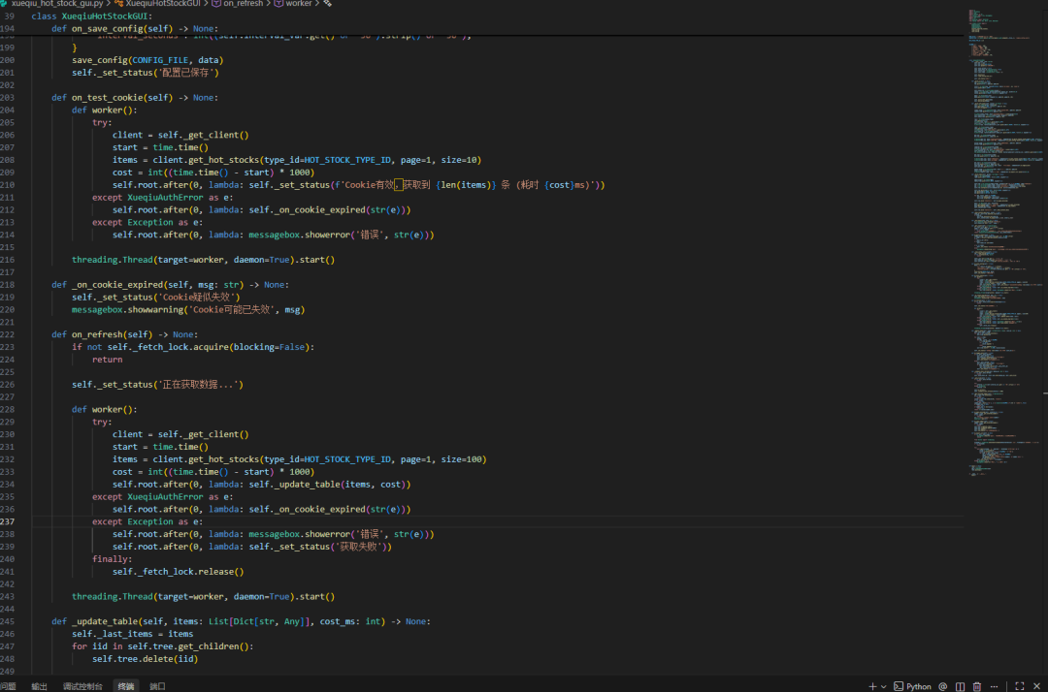Click the run recent command @ icon
Screen dimensions: 1048x692
tap(942, 686)
